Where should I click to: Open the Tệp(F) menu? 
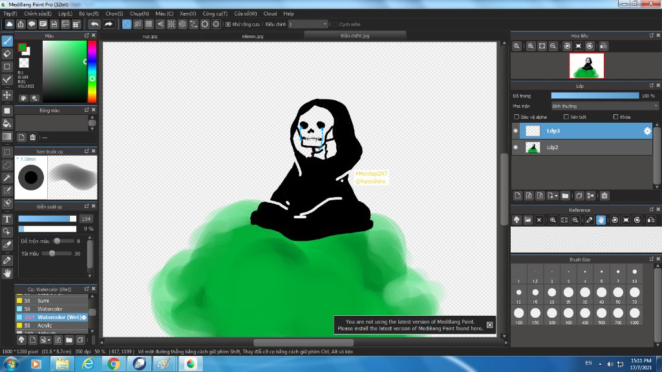tap(10, 14)
